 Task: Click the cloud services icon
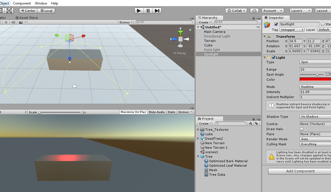[x=254, y=11]
